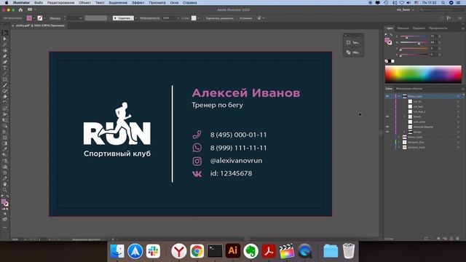Expand the design sublayer
This screenshot has width=466, height=262.
(404, 132)
